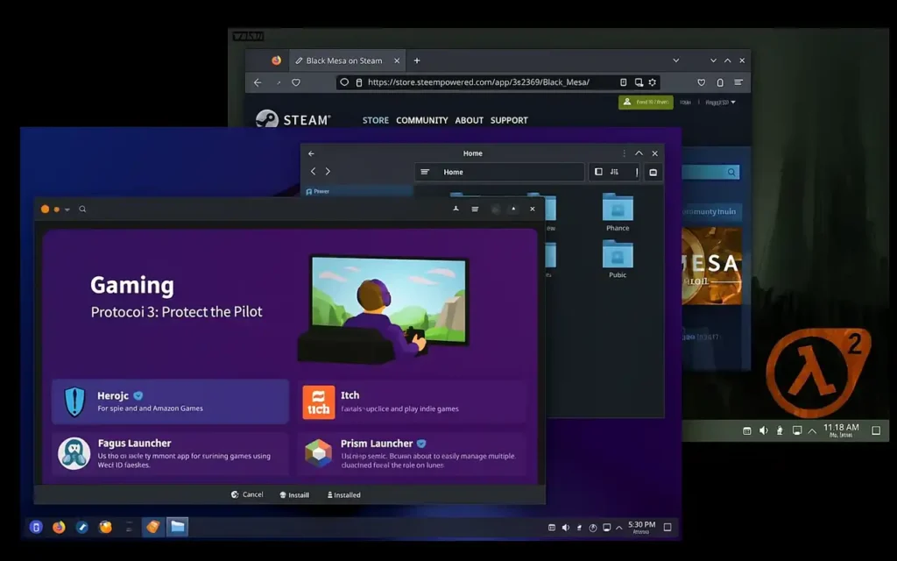Click the volume icon in the system tray

point(566,527)
